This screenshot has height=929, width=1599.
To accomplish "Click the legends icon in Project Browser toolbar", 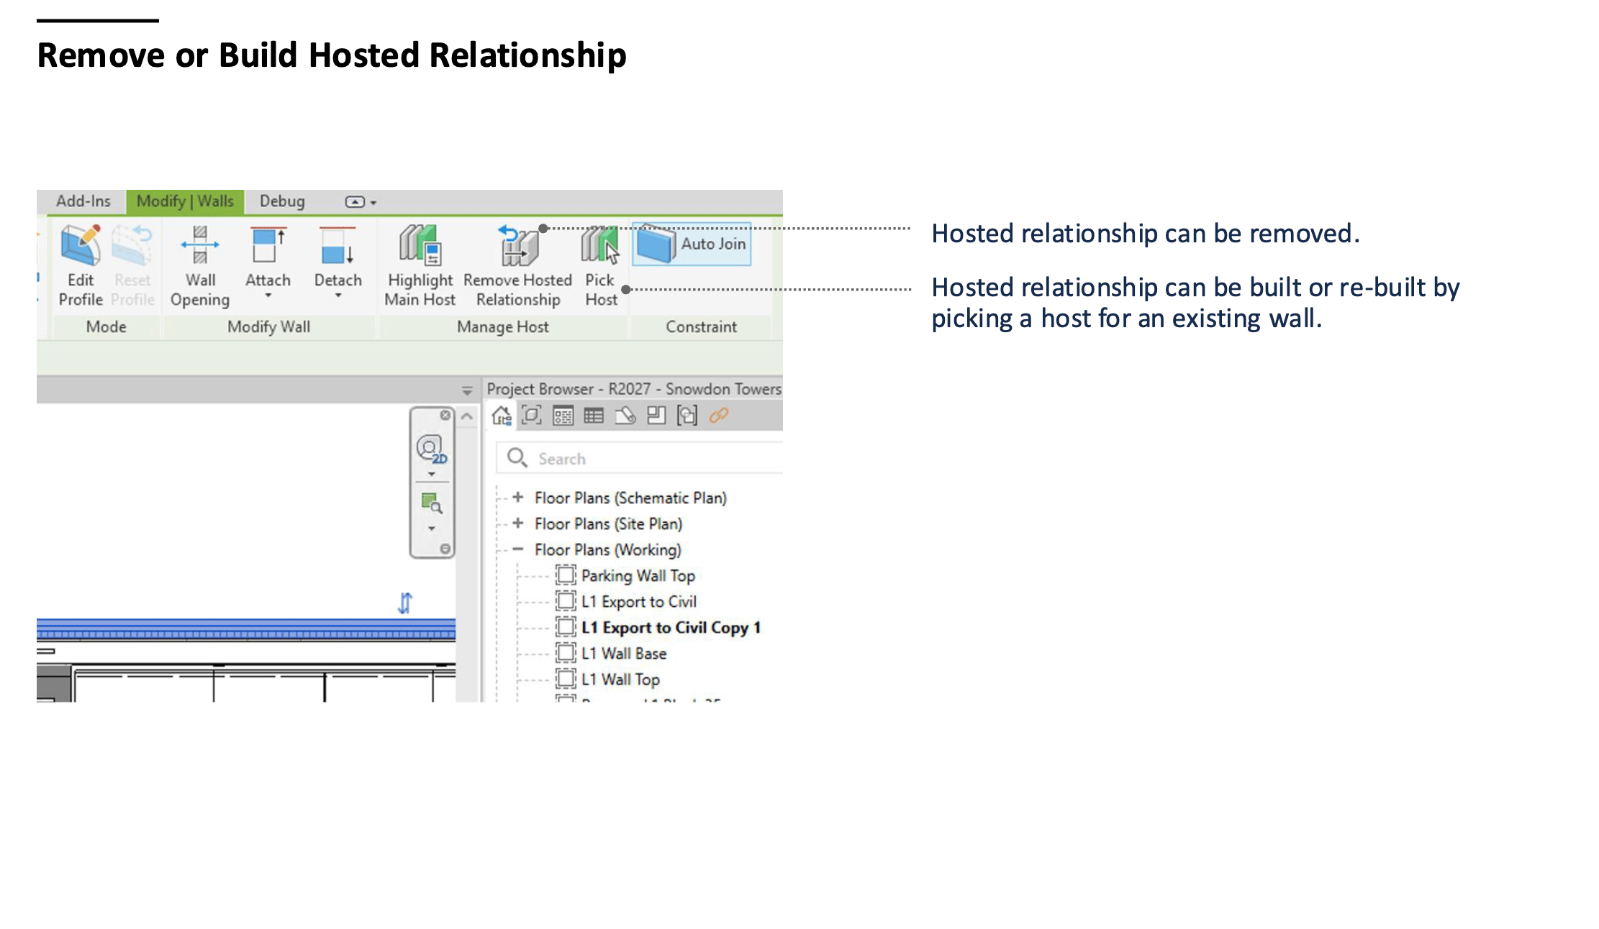I will (x=563, y=416).
